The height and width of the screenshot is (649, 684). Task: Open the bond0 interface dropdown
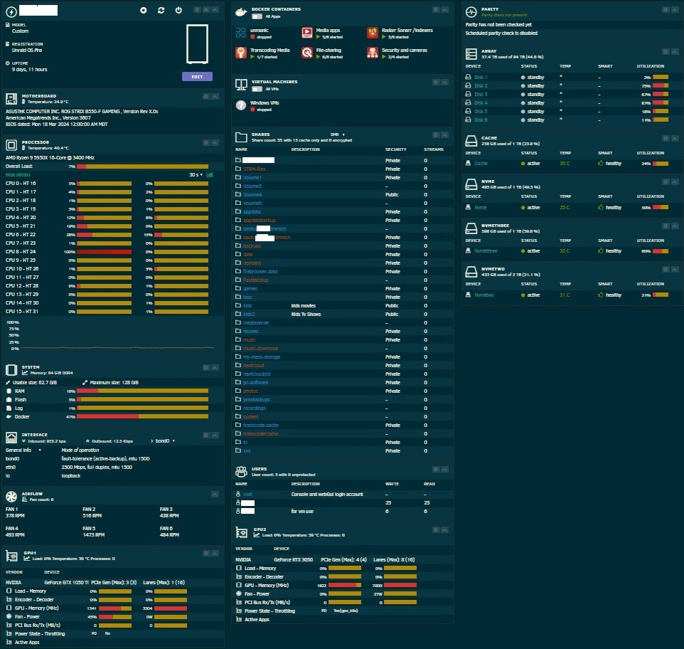click(x=166, y=440)
